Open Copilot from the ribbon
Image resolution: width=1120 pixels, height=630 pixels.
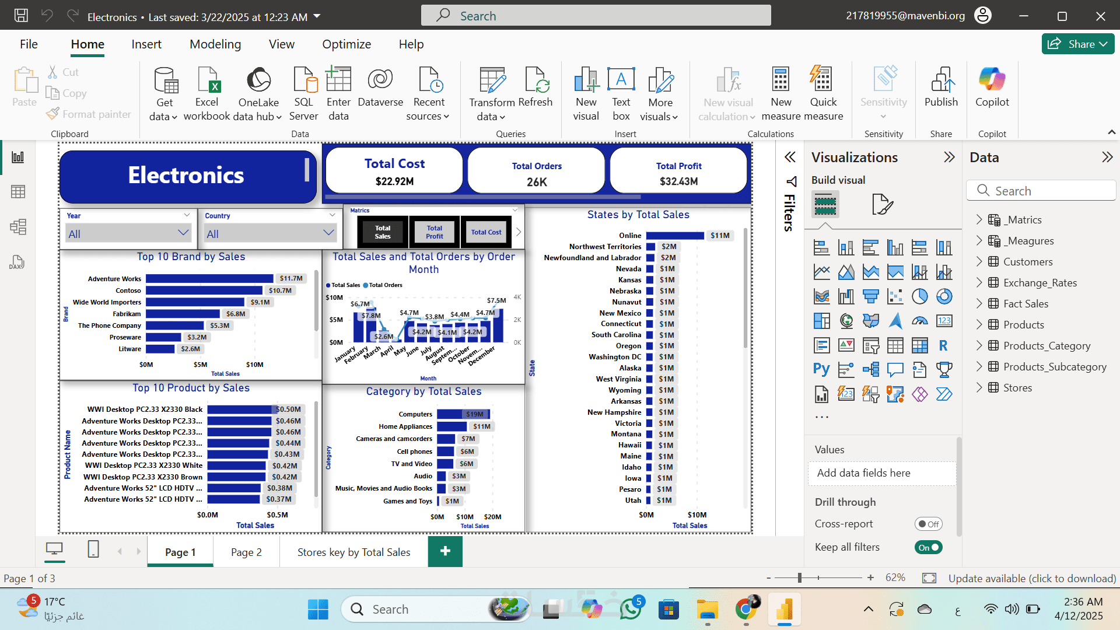coord(992,87)
